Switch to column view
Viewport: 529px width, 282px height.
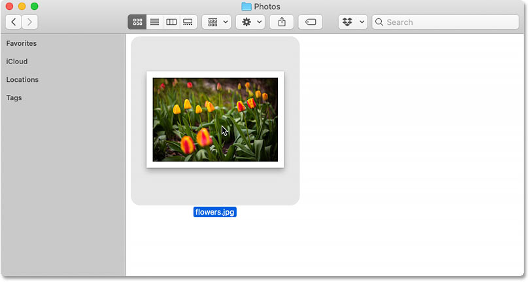[x=171, y=22]
